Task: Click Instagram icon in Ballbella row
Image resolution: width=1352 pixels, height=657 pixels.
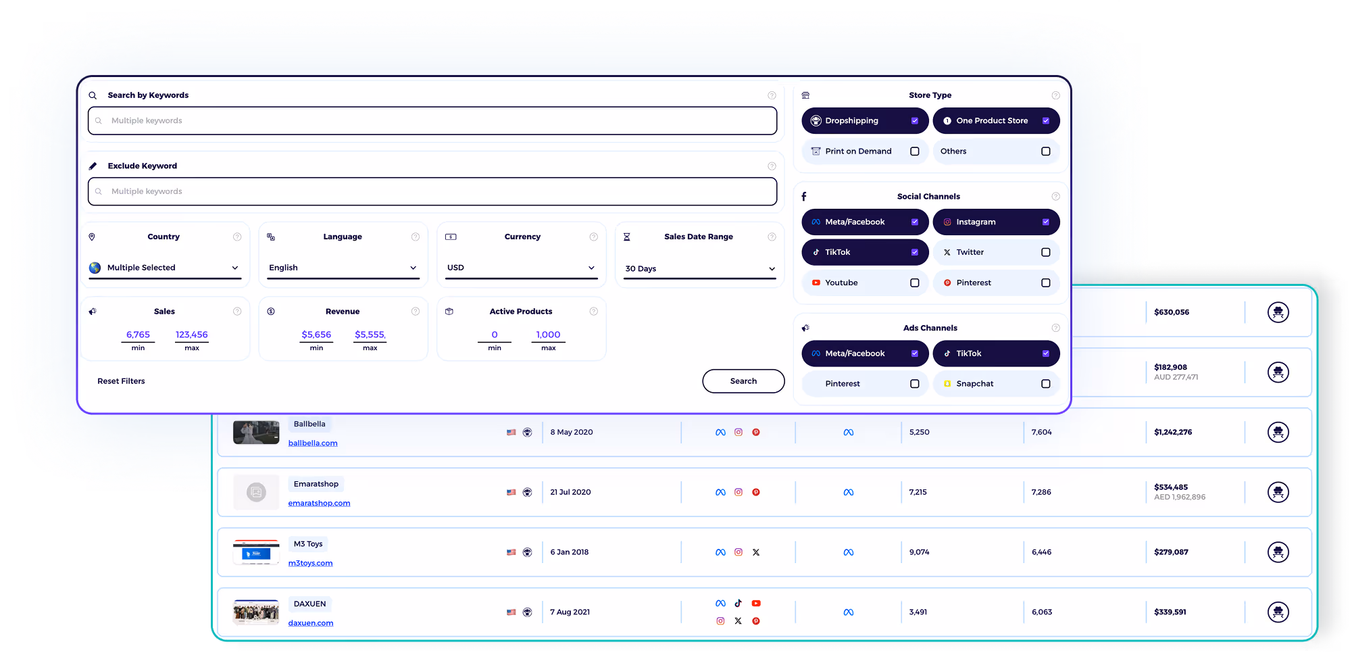Action: coord(738,432)
